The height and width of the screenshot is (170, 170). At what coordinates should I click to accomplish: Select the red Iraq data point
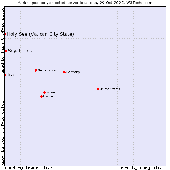click(5, 75)
